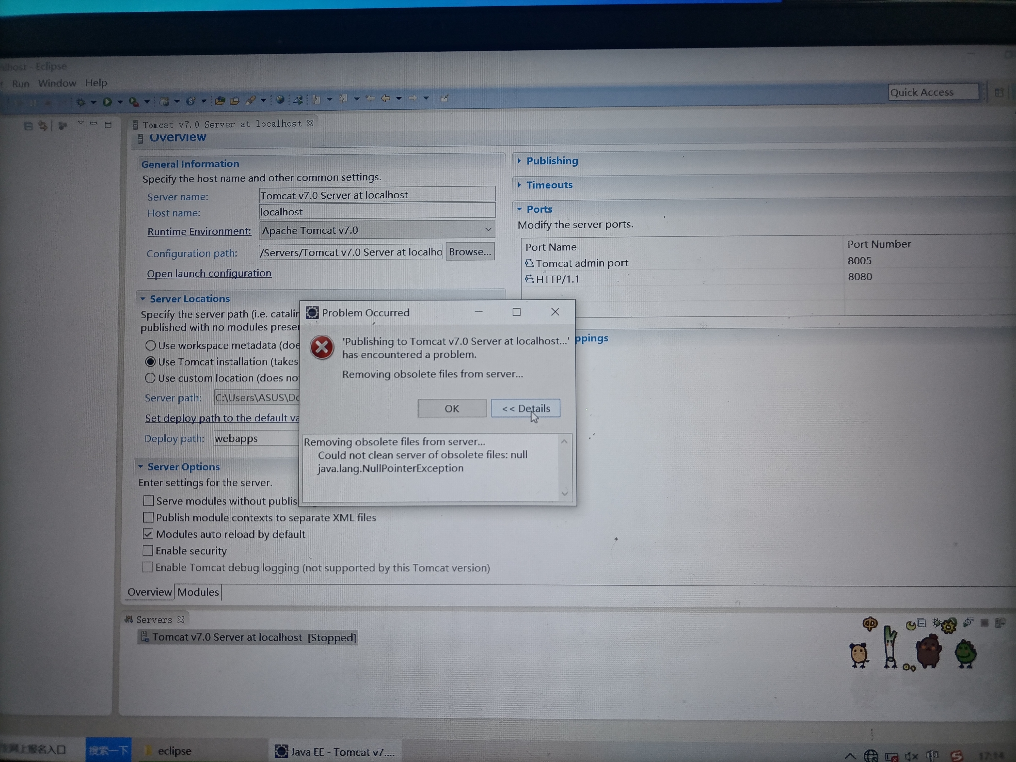The width and height of the screenshot is (1016, 762).
Task: Expand the Publishing section
Action: [519, 161]
